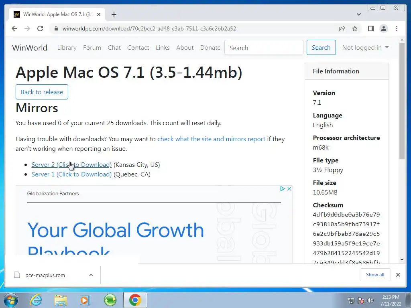
Task: Open the Forum nav item
Action: [x=92, y=48]
